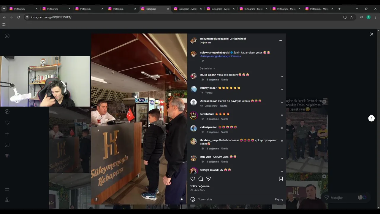Show tagged people icon on video
Screen dimensions: 380x214
pos(96,199)
